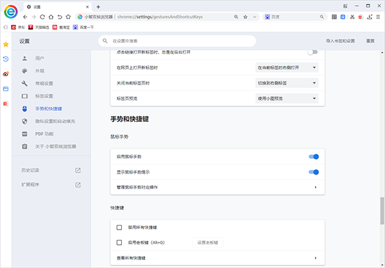Open 标签设置 in the settings sidebar
Viewport: 385px width, 268px height.
44,96
